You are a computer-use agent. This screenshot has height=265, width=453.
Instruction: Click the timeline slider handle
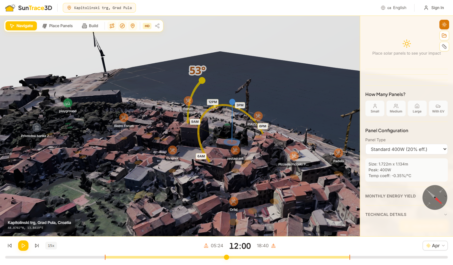coord(226,257)
